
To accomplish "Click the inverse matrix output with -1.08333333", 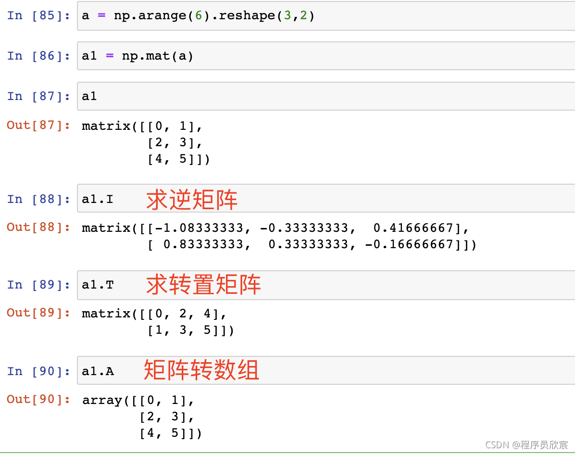I will pos(279,236).
